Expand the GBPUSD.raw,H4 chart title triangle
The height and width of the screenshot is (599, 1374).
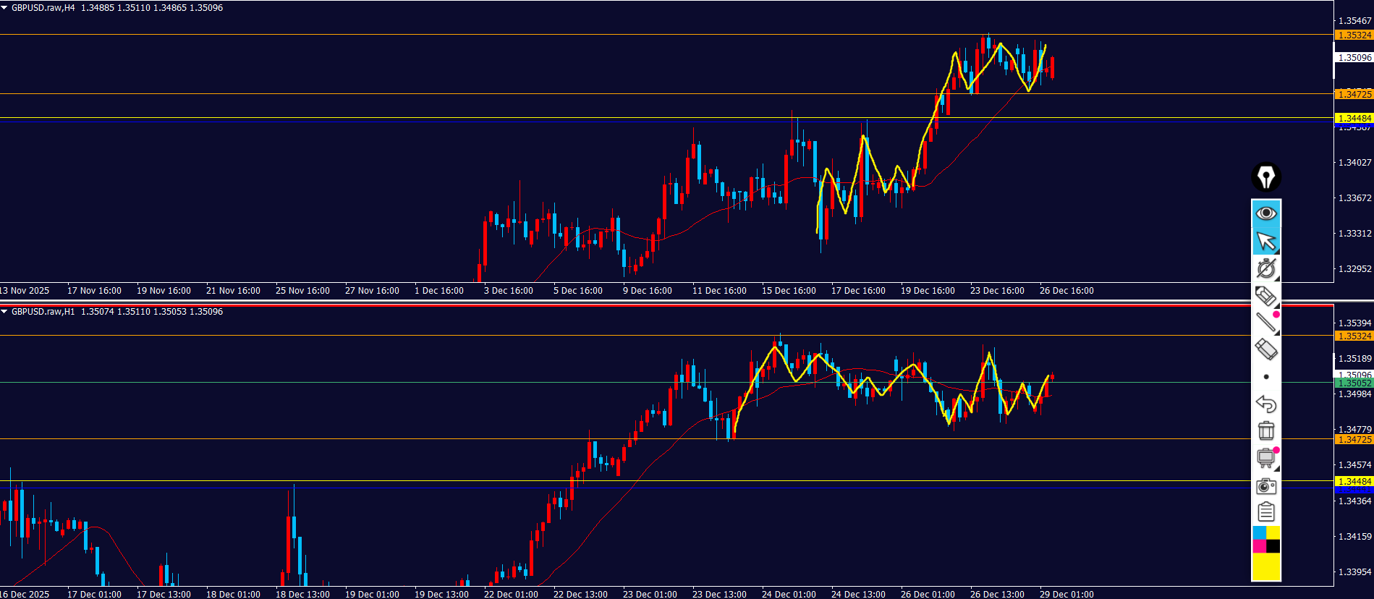(x=5, y=8)
